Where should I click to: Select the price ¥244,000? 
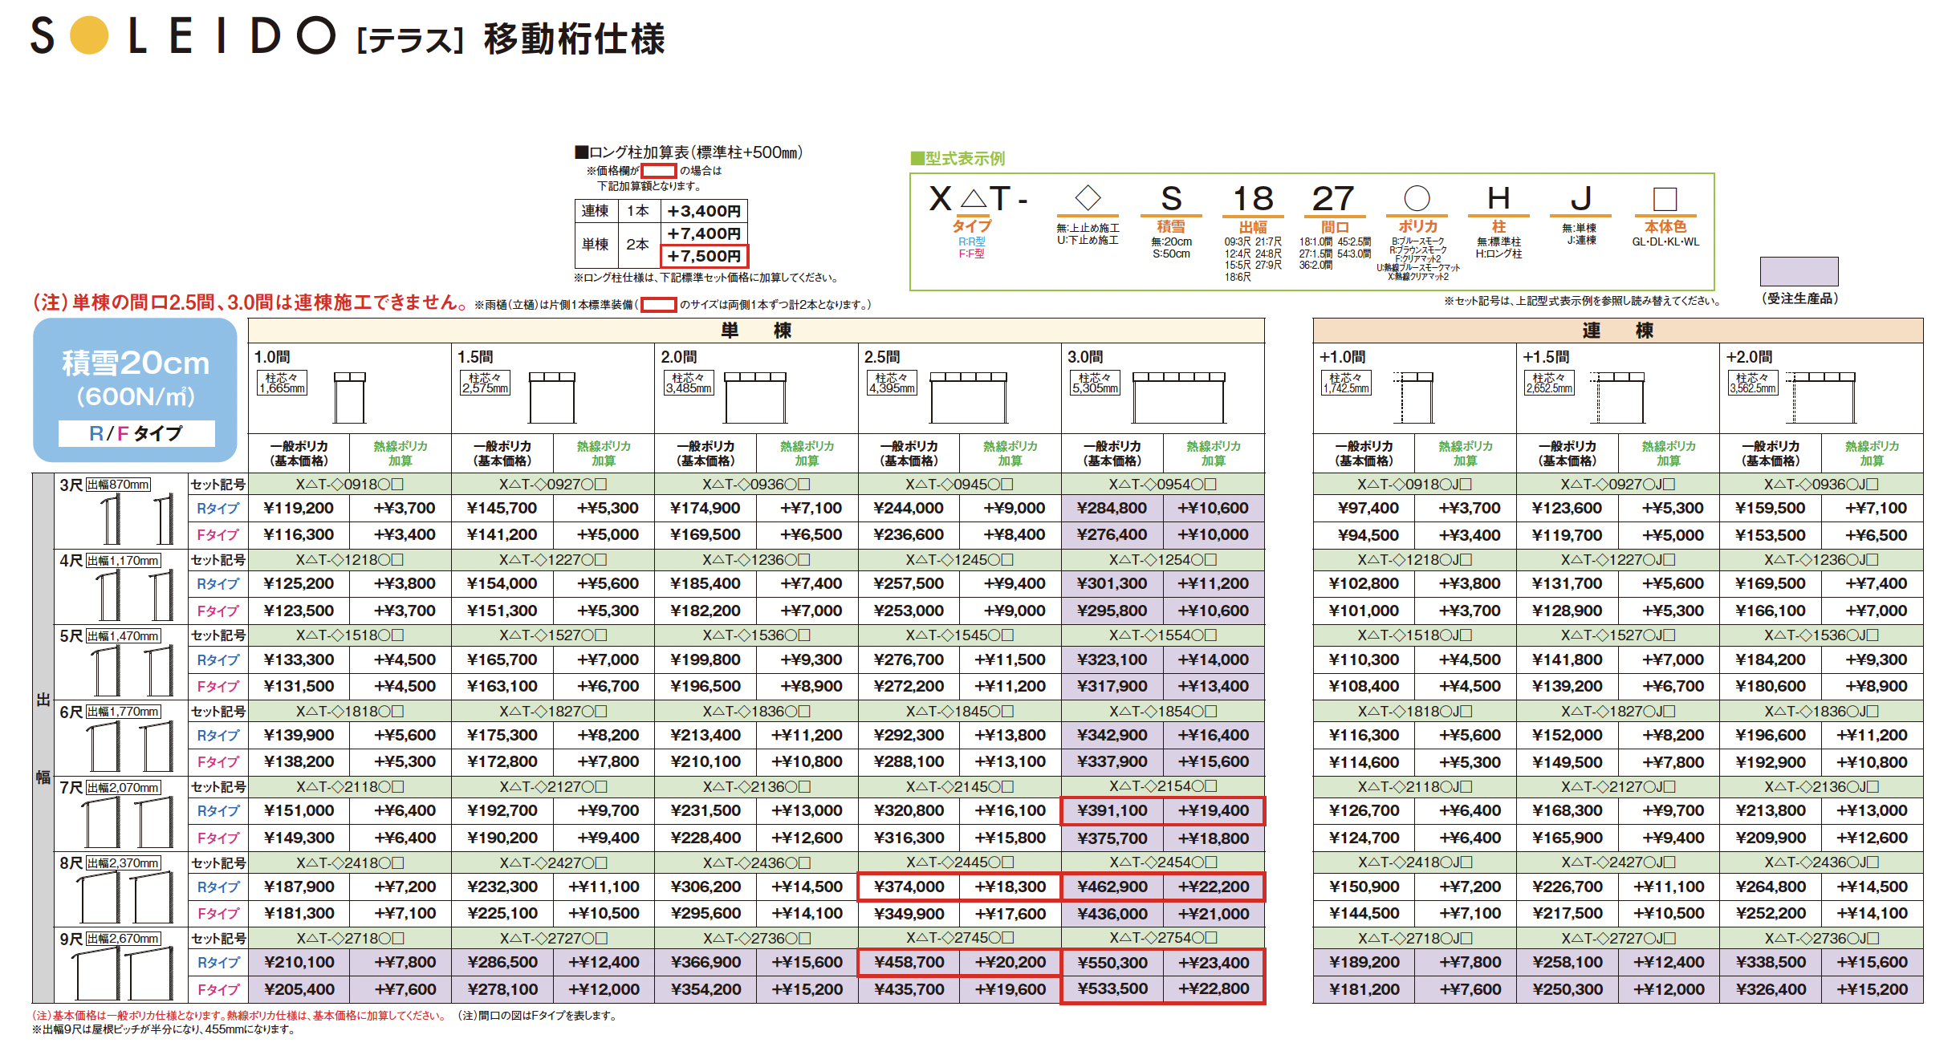click(908, 508)
